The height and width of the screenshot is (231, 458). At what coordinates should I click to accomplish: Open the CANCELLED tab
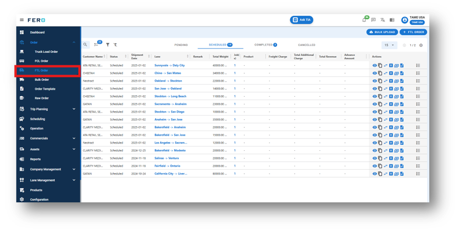pyautogui.click(x=307, y=45)
